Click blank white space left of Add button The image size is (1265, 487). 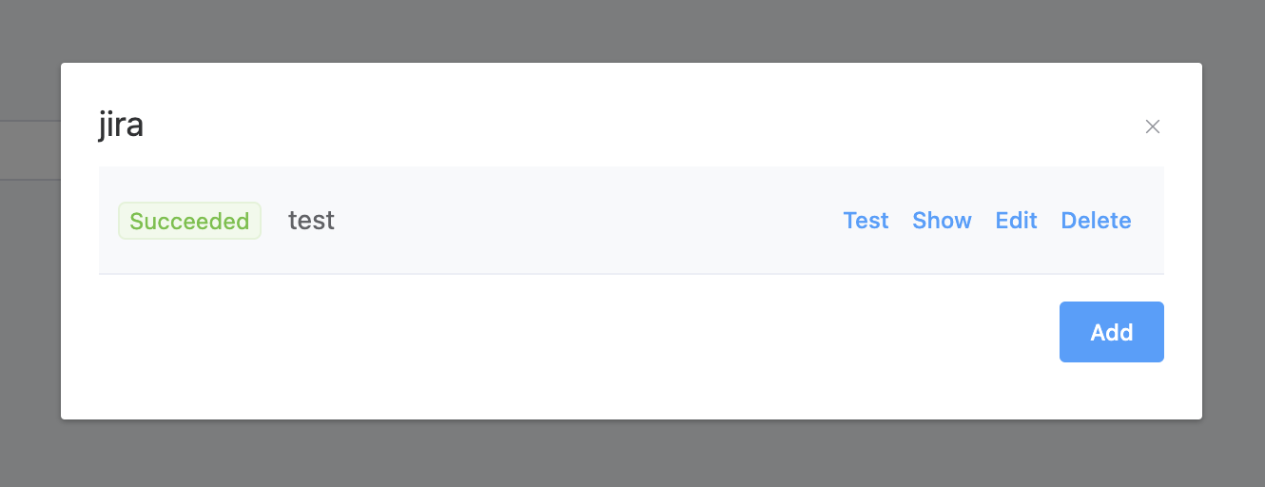pyautogui.click(x=571, y=332)
